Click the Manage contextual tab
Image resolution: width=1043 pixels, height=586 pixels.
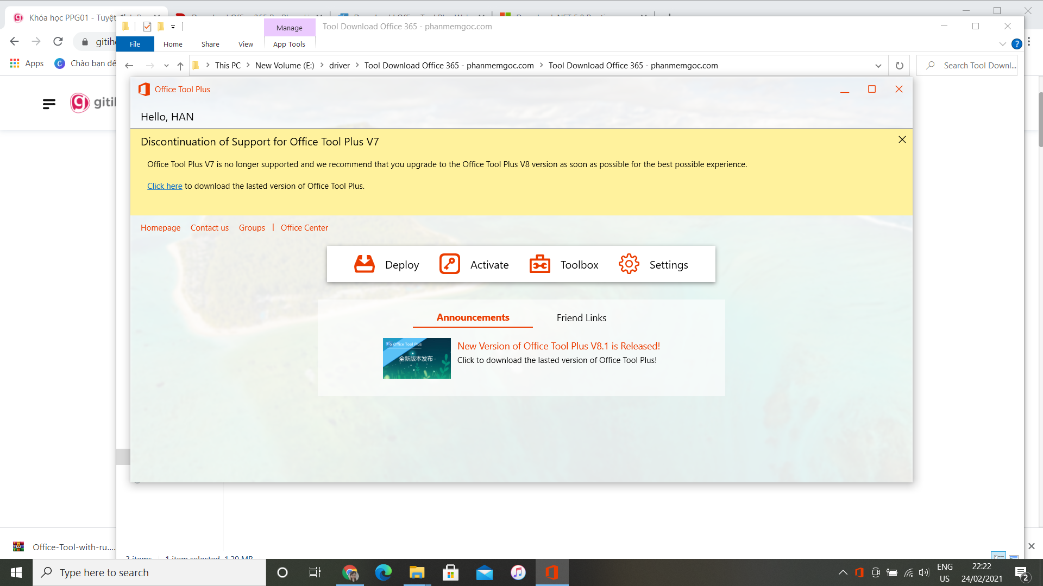coord(289,28)
